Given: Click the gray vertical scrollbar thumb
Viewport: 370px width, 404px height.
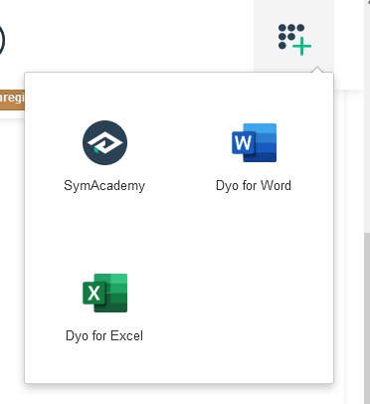Looking at the screenshot, I should [367, 318].
